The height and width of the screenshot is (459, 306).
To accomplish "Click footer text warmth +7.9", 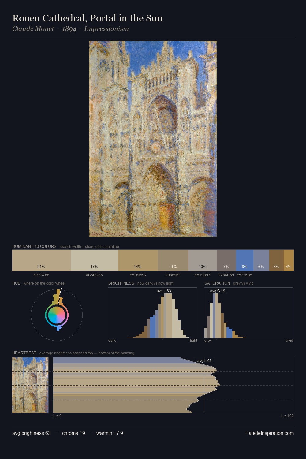I will click(x=110, y=433).
